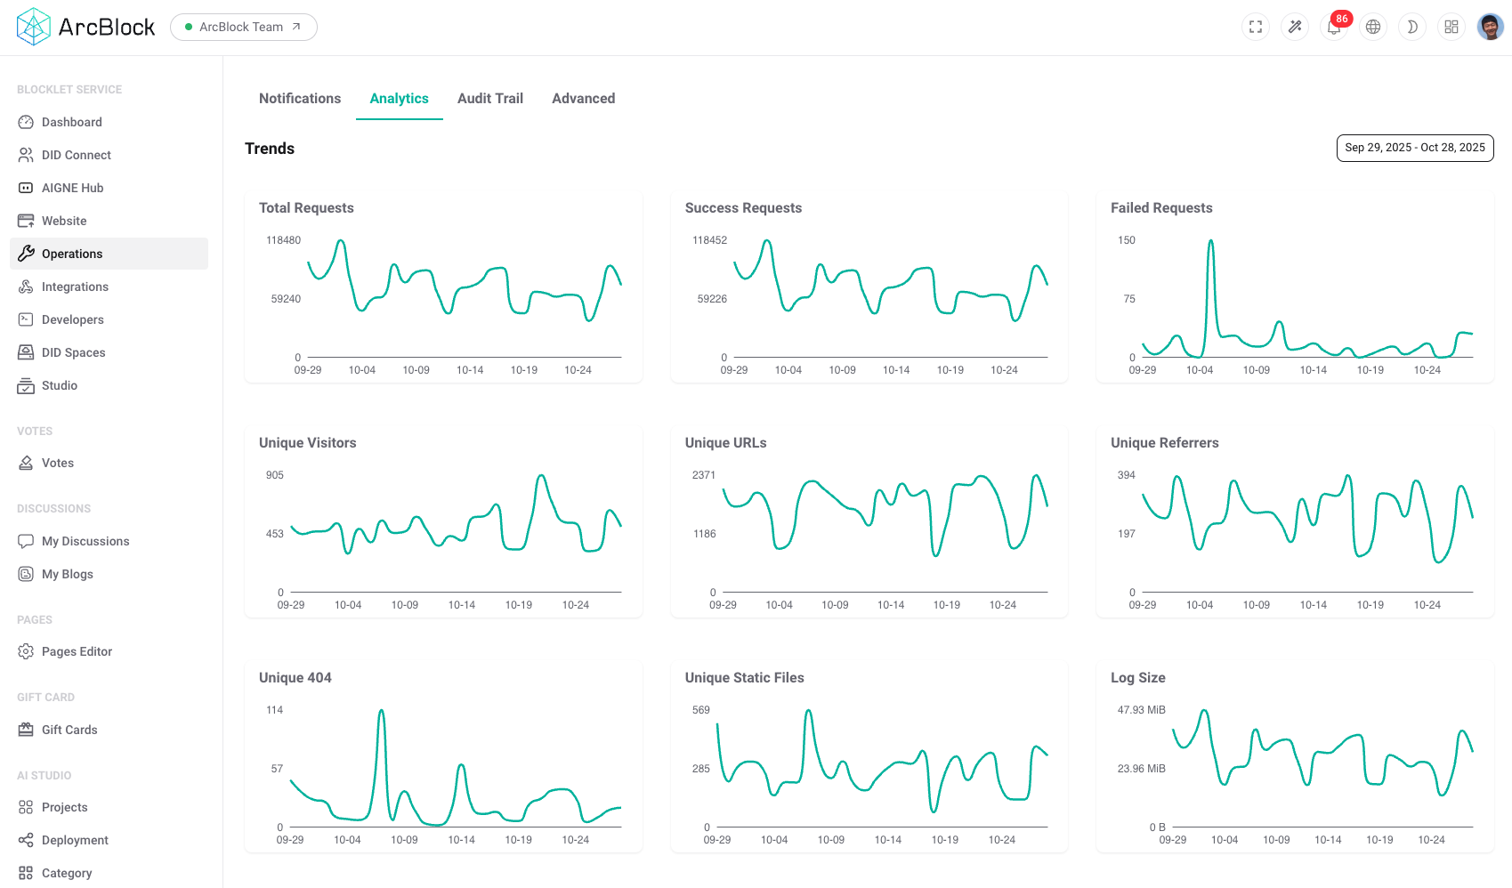Open the Notifications tab
The height and width of the screenshot is (888, 1512).
point(300,98)
